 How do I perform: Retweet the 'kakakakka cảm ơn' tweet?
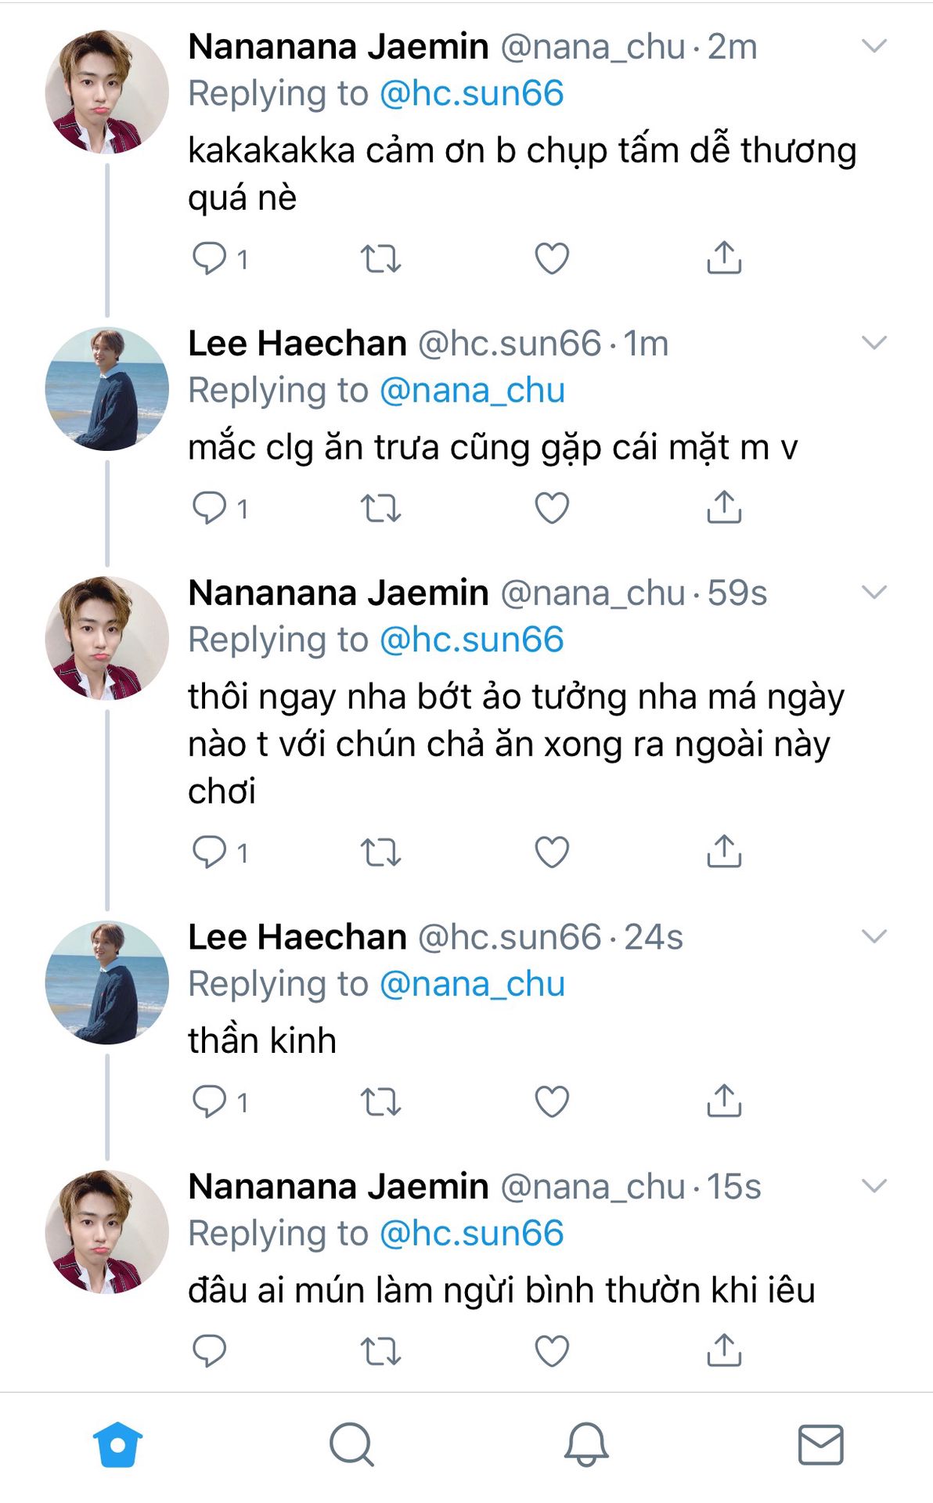380,258
